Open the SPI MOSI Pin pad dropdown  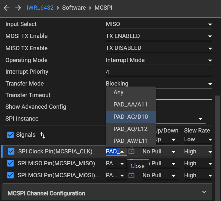[x=116, y=176]
